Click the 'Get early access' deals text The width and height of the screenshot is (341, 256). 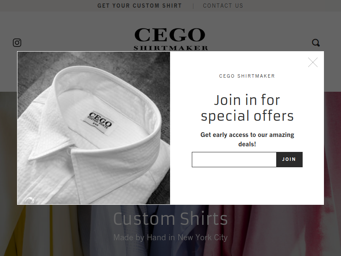(247, 140)
